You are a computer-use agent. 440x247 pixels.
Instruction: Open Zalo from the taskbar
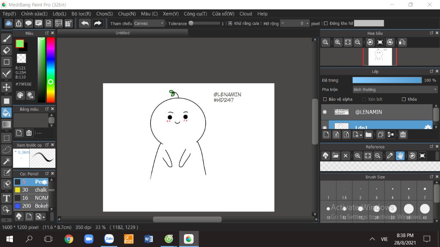coord(109,239)
